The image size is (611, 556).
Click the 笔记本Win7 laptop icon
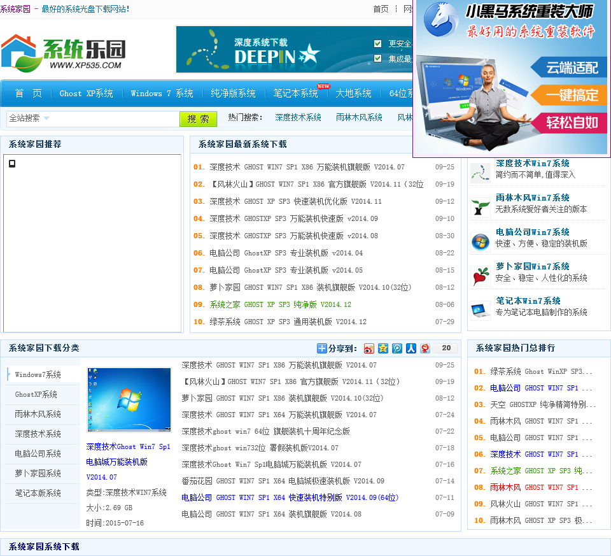click(480, 310)
